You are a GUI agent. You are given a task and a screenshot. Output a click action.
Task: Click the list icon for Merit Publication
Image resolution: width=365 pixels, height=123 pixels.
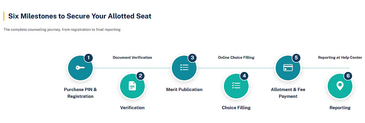(184, 68)
